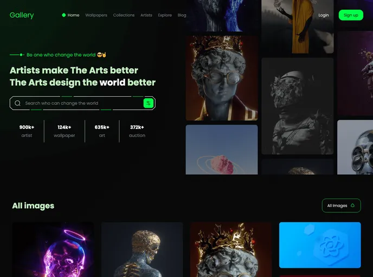Viewport: 373px width, 277px height.
Task: Open the pink planet with rings image
Action: coord(222,149)
